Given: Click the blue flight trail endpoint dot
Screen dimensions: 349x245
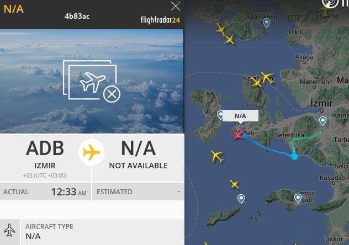Looking at the screenshot, I should coord(294,157).
